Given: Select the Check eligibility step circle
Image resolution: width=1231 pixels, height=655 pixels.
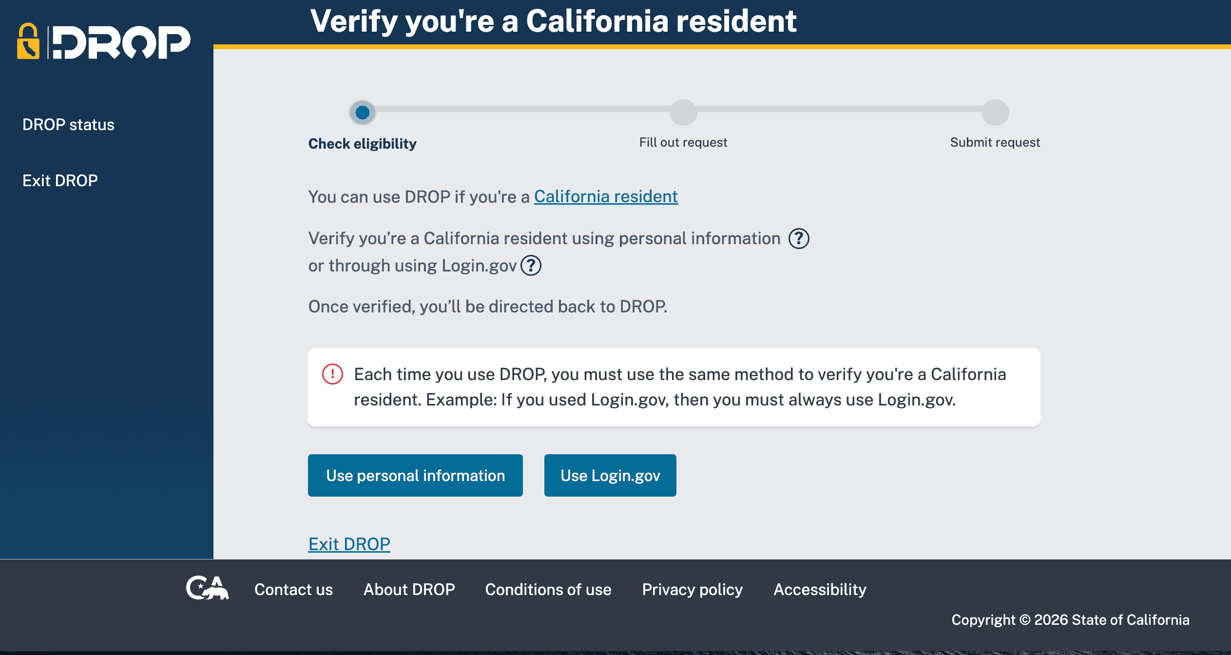Looking at the screenshot, I should 362,113.
